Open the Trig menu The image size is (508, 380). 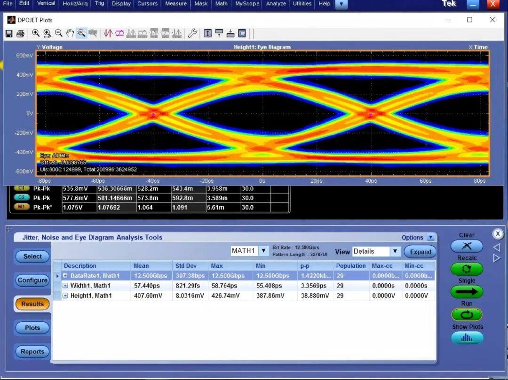(x=99, y=3)
